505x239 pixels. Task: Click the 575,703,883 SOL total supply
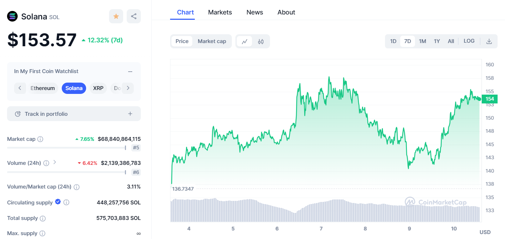click(119, 218)
